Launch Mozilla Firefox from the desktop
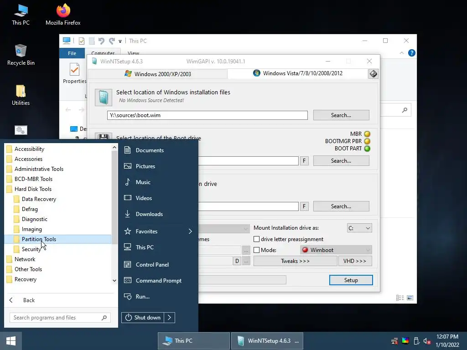Screen dimensions: 467x350 63,15
